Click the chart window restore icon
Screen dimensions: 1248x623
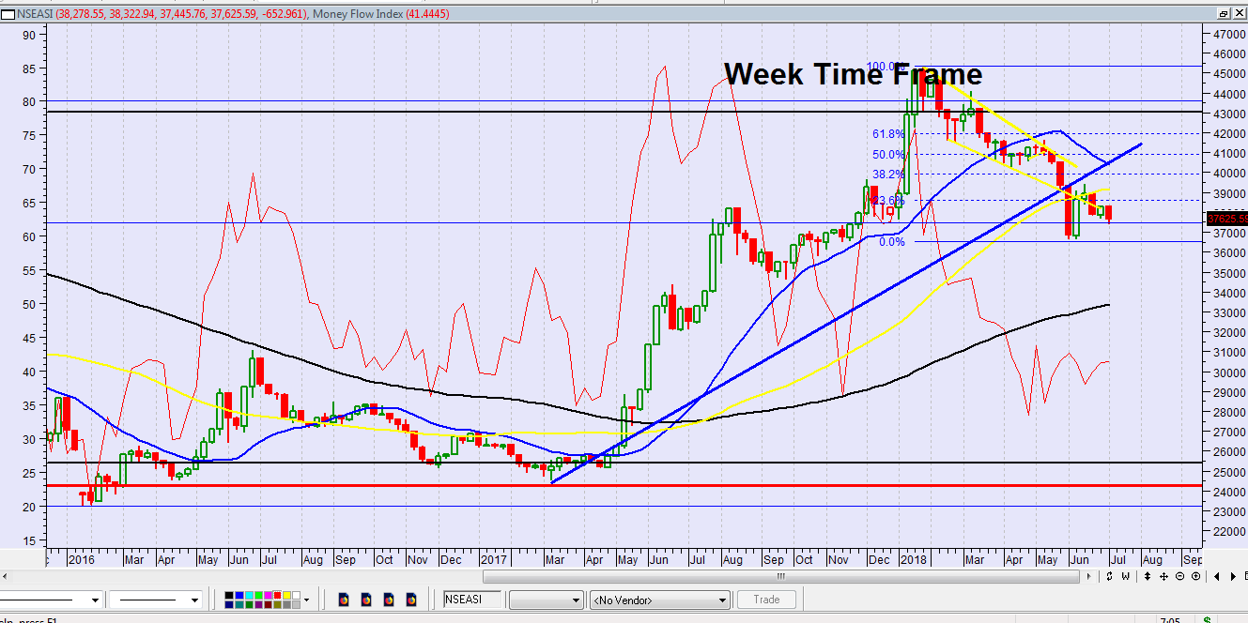[x=1223, y=14]
